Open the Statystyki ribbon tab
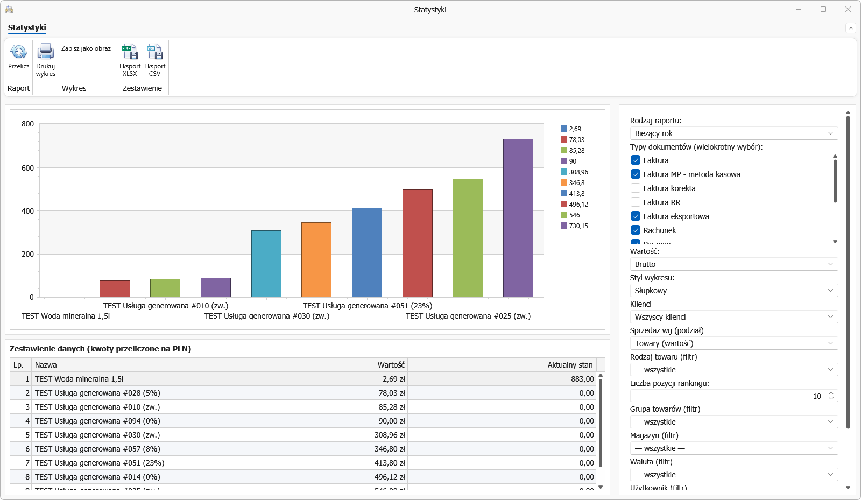Image resolution: width=861 pixels, height=500 pixels. click(x=27, y=27)
